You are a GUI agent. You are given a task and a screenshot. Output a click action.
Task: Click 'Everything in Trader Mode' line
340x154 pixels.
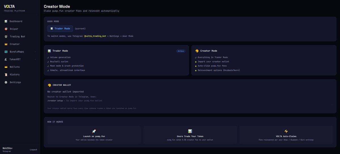click(x=213, y=57)
